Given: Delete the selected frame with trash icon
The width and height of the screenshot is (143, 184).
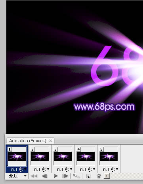Looking at the screenshot, I should click(99, 176).
